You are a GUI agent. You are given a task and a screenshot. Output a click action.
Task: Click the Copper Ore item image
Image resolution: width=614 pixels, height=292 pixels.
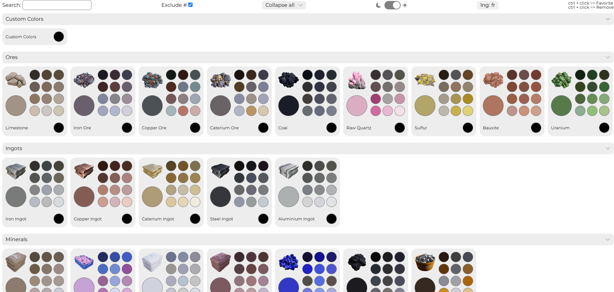tap(152, 80)
